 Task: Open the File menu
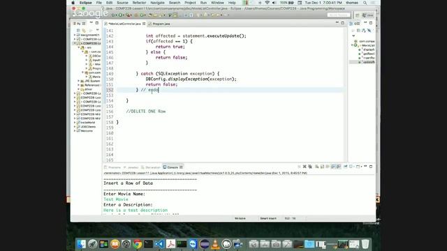point(99,3)
